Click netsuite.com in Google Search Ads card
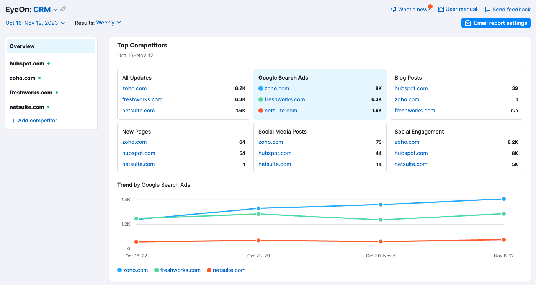 pos(281,111)
